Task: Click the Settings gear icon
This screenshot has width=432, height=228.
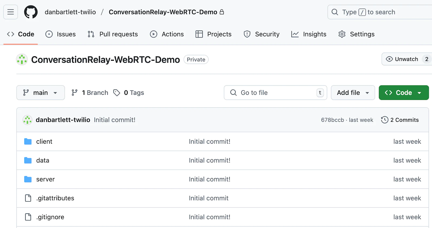Action: (x=342, y=34)
